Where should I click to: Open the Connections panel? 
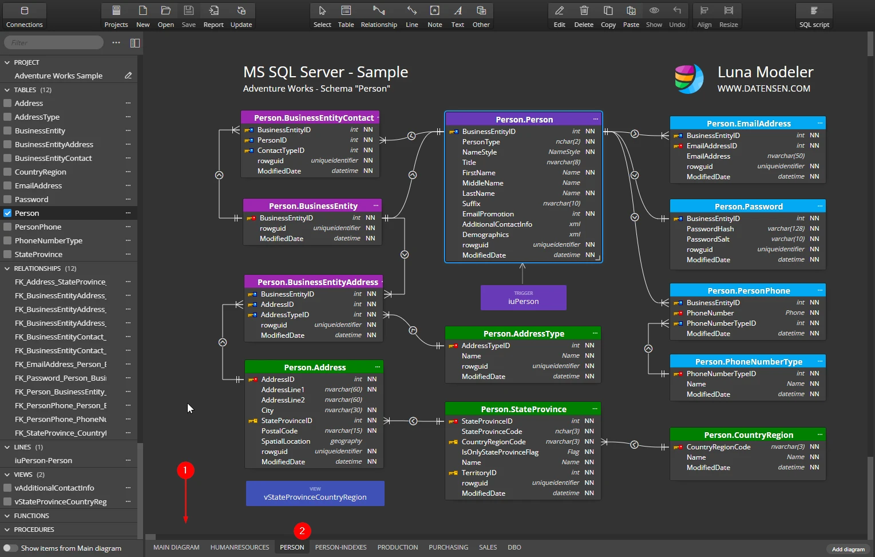click(x=24, y=16)
